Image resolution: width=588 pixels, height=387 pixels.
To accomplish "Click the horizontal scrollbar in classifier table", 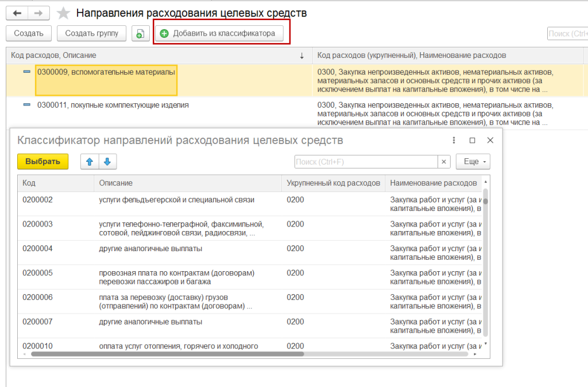I will (167, 354).
